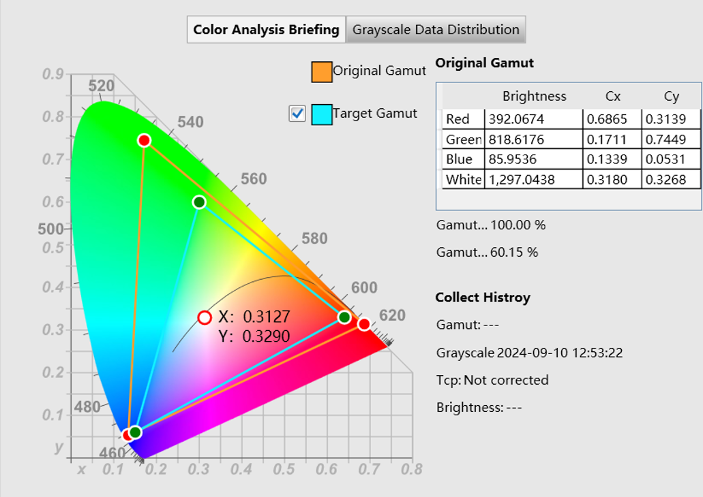Select the target gamut's red vertex dot
703x497 pixels.
pos(343,316)
